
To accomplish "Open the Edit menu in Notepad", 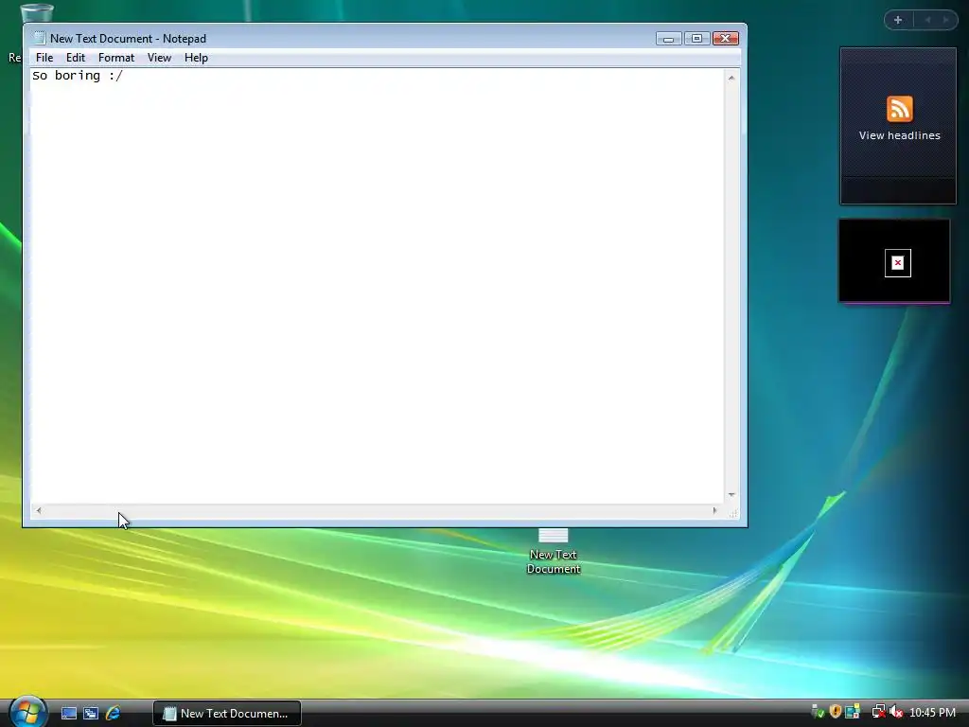I will tap(76, 58).
